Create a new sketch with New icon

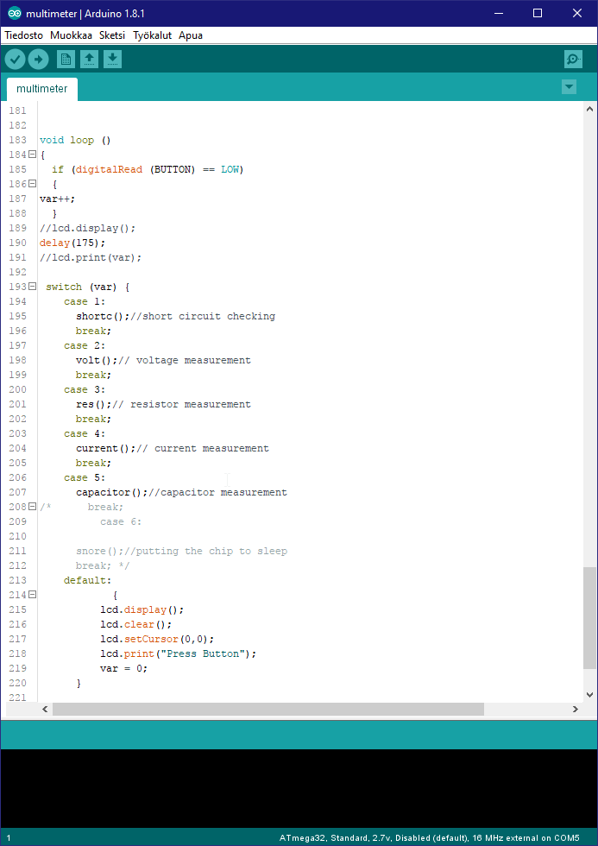pos(66,59)
